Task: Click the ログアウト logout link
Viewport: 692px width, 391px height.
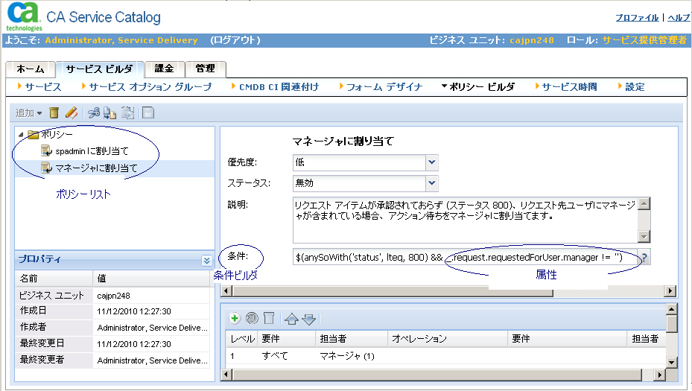Action: (x=235, y=40)
